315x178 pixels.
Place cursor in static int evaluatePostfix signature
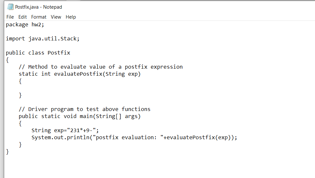[79, 74]
